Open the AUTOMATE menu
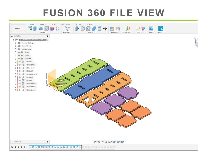207x160 pixels. [67, 32]
